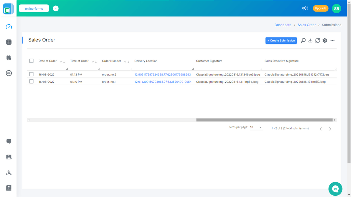This screenshot has width=351, height=197.
Task: Open the delivery location coordinates link for order_no.2
Action: point(162,74)
